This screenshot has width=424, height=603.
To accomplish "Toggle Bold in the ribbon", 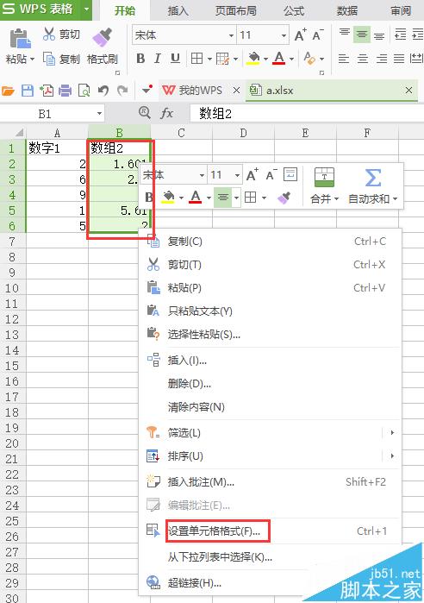I will (x=140, y=59).
